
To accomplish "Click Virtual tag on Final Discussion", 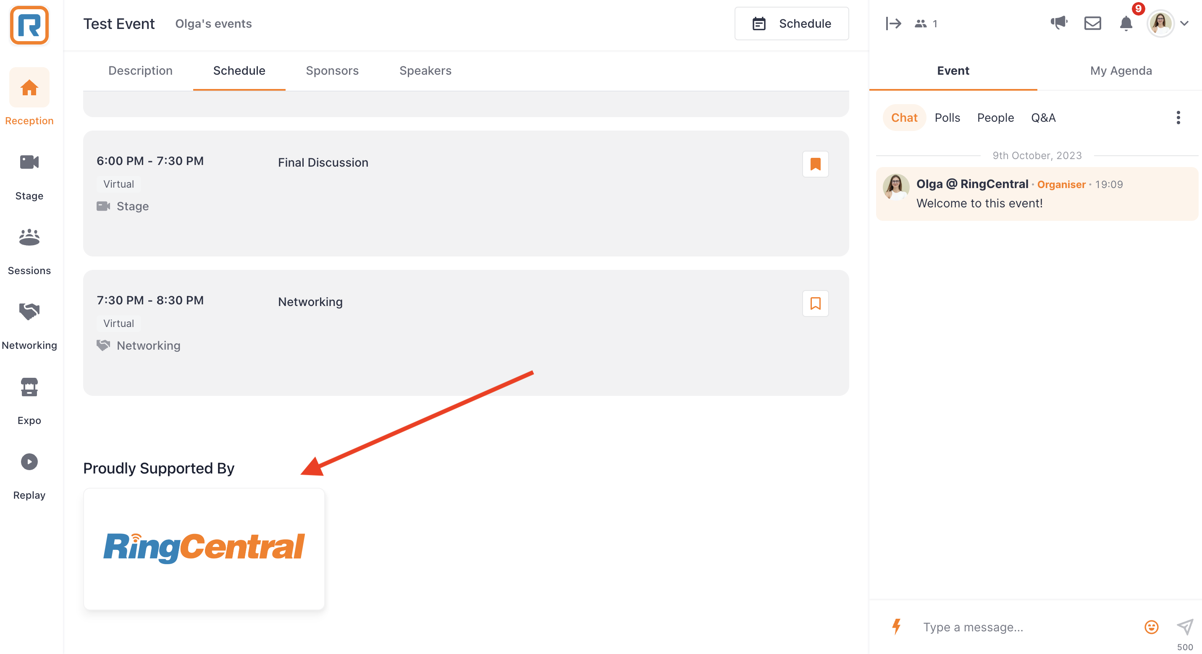I will [118, 184].
